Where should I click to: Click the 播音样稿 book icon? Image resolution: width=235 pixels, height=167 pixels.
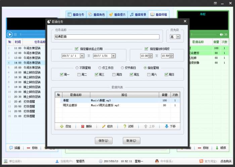152,14
